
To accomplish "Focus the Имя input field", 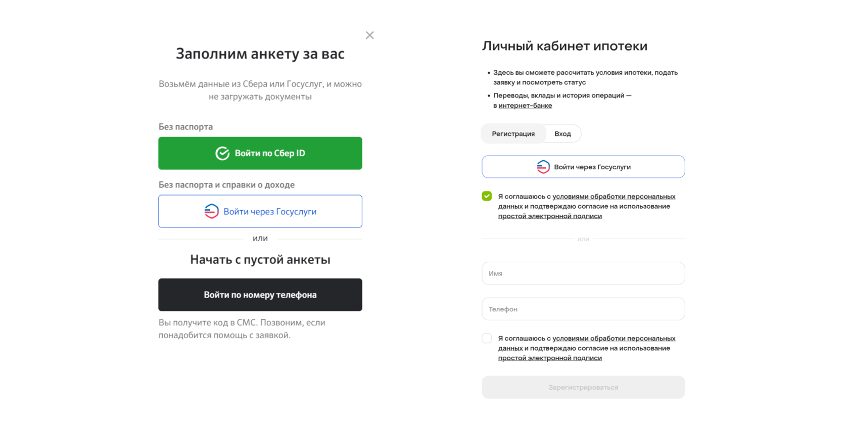I will (583, 273).
